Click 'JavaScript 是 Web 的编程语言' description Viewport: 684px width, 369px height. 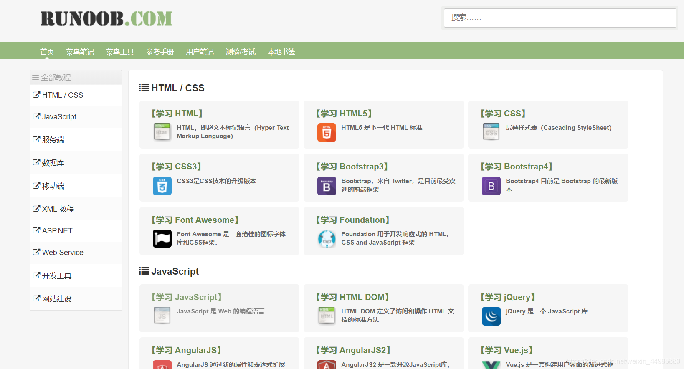220,311
